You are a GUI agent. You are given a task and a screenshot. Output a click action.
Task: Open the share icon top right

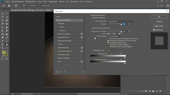click(168, 6)
